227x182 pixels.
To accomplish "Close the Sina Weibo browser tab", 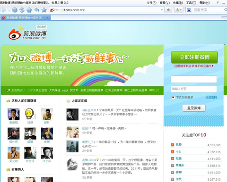I will 47,17.
